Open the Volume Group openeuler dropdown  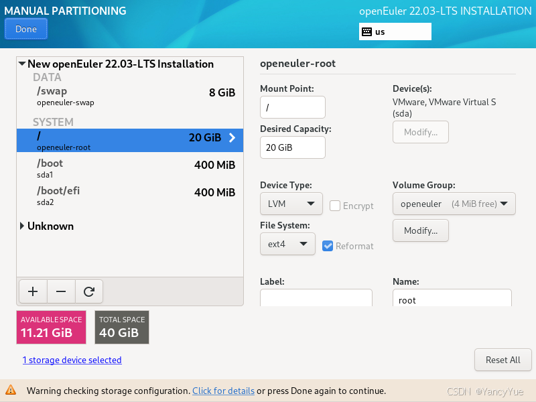click(454, 203)
